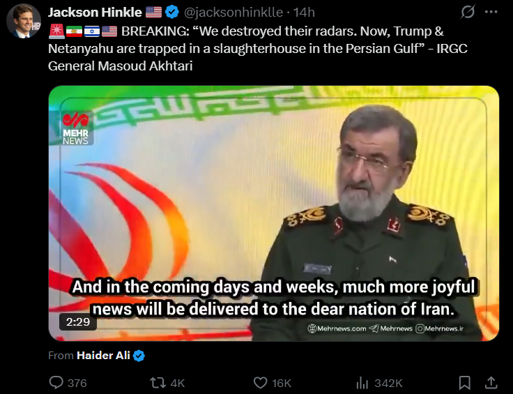Viewport: 513px width, 394px height.
Task: Reply to the post via comment icon
Action: [x=56, y=383]
